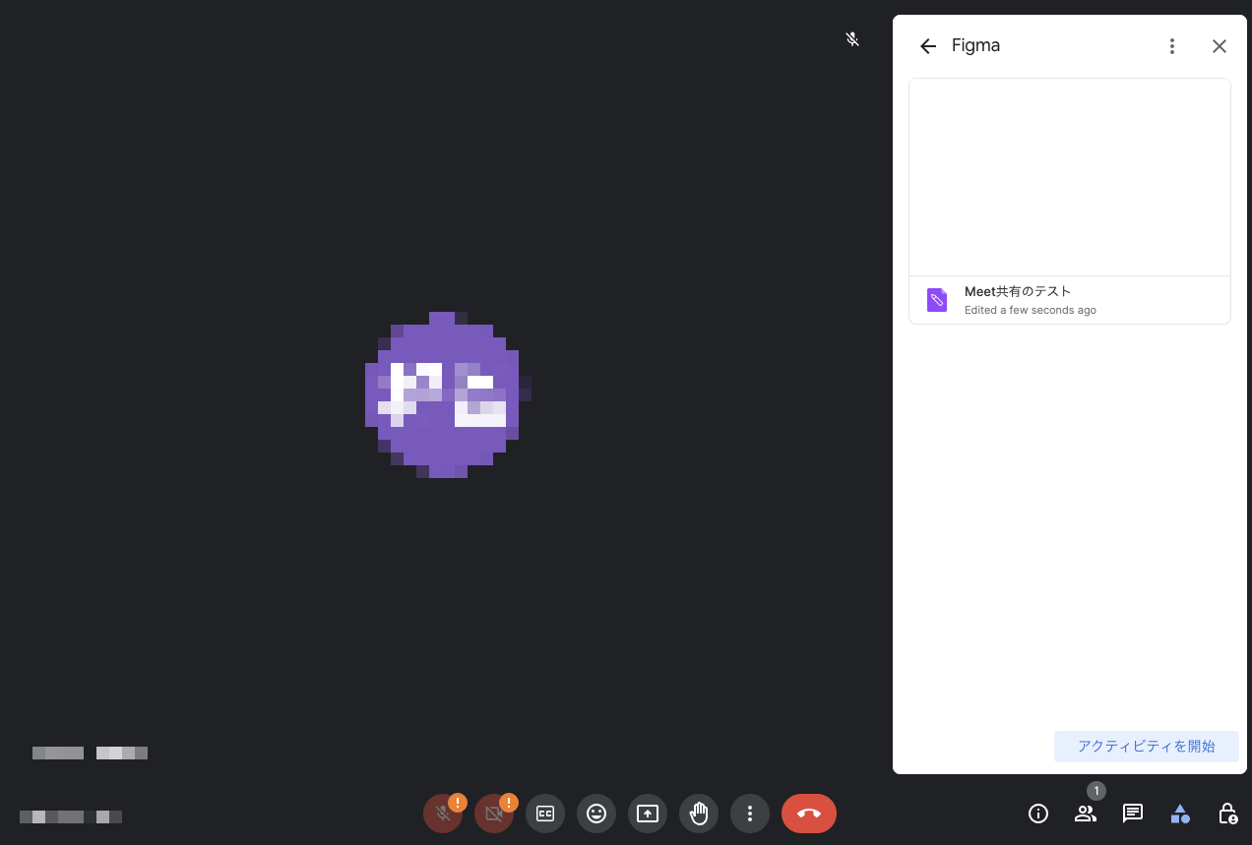The height and width of the screenshot is (845, 1252).
Task: Open closed captions in the meeting
Action: pyautogui.click(x=545, y=814)
